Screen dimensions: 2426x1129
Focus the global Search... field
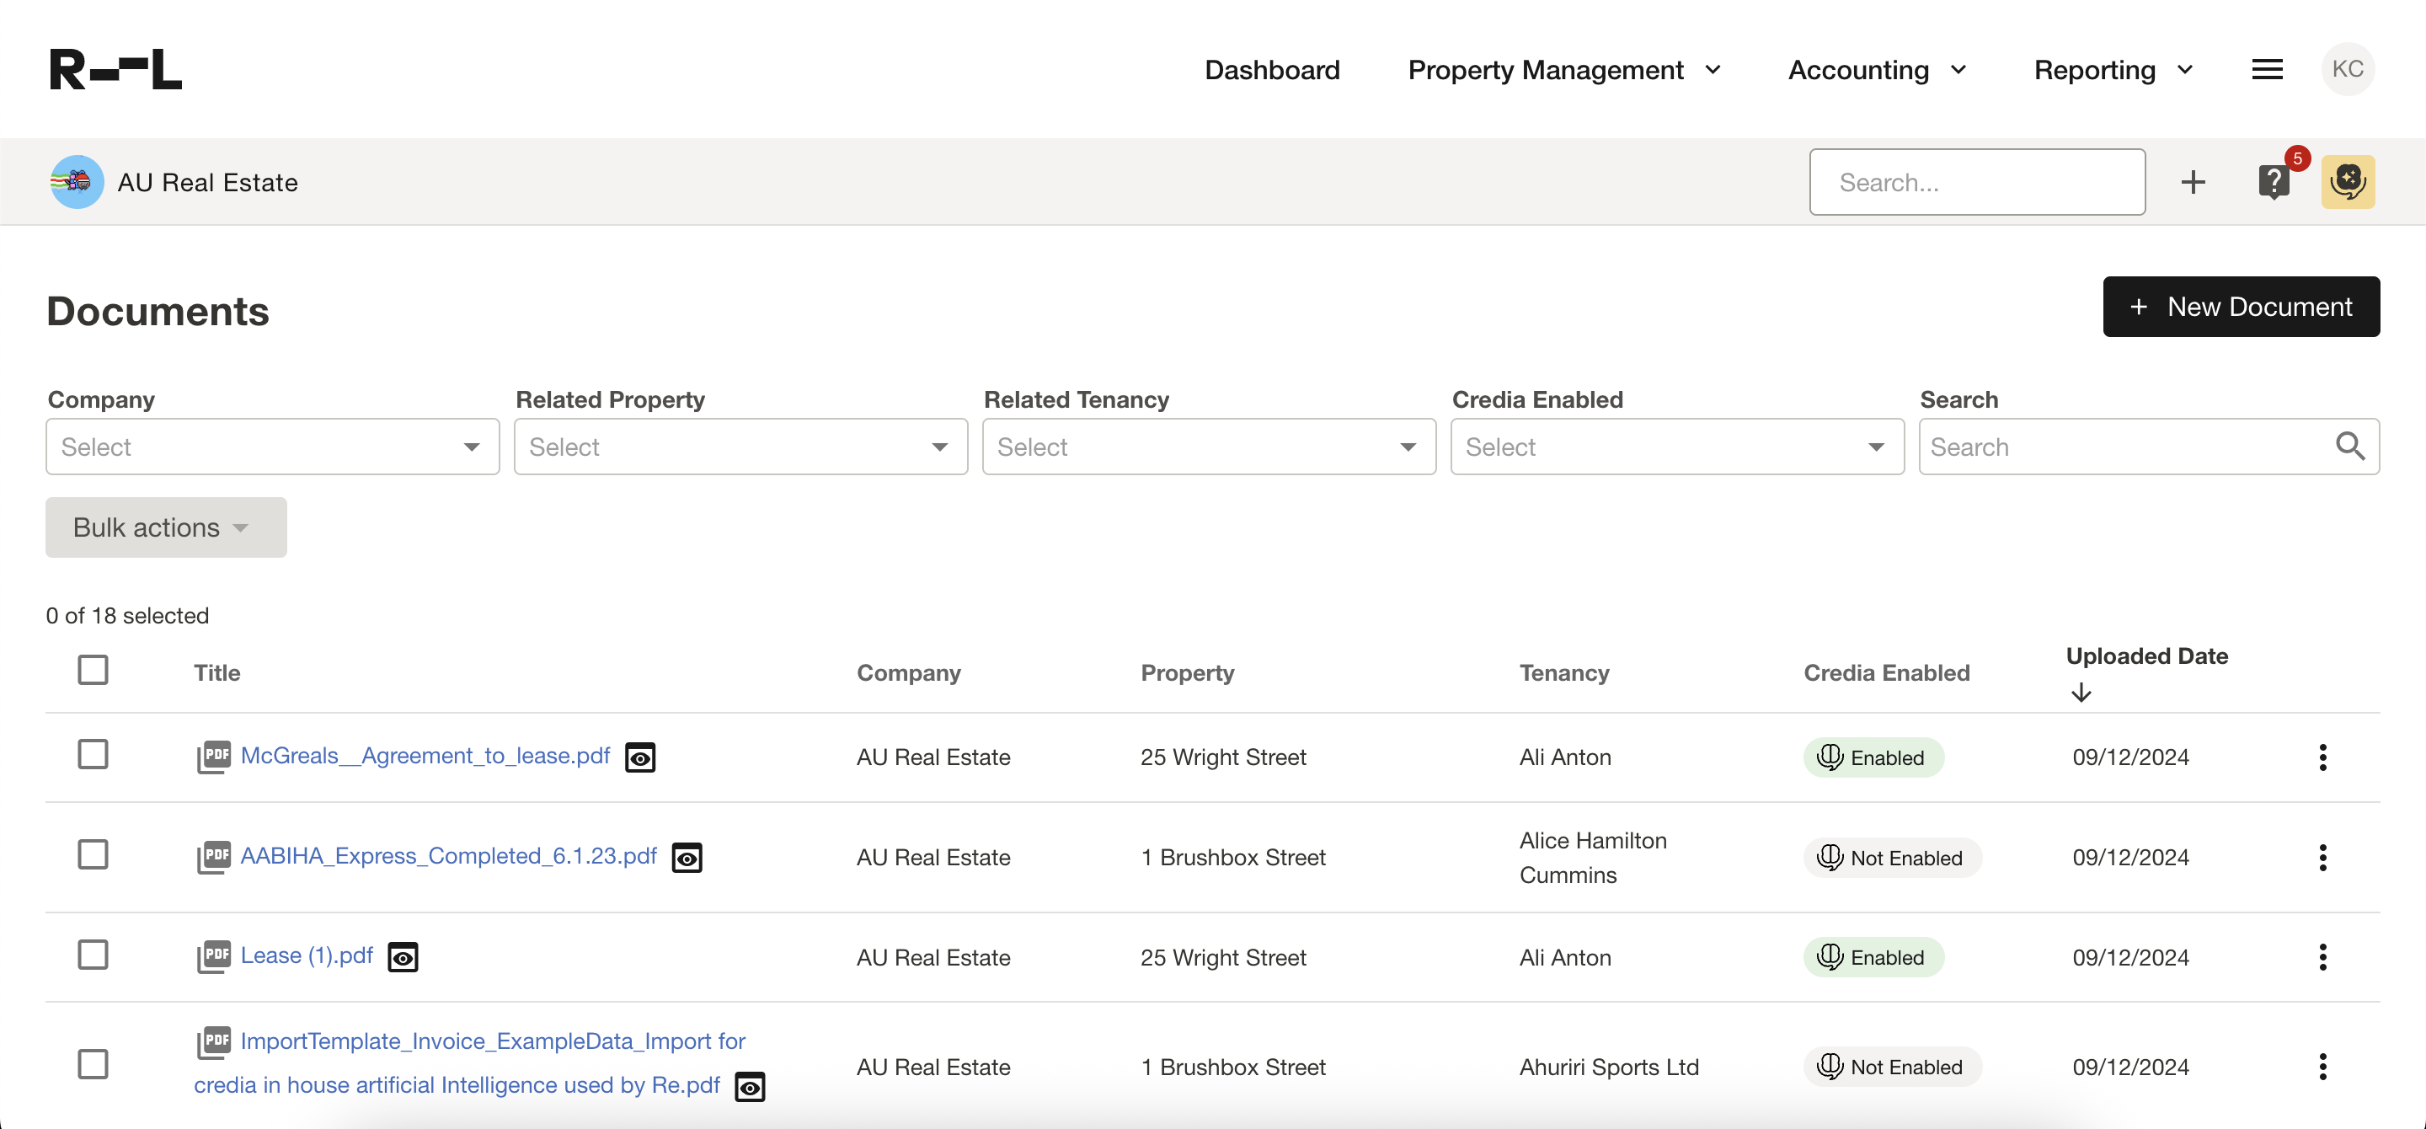(x=1977, y=182)
